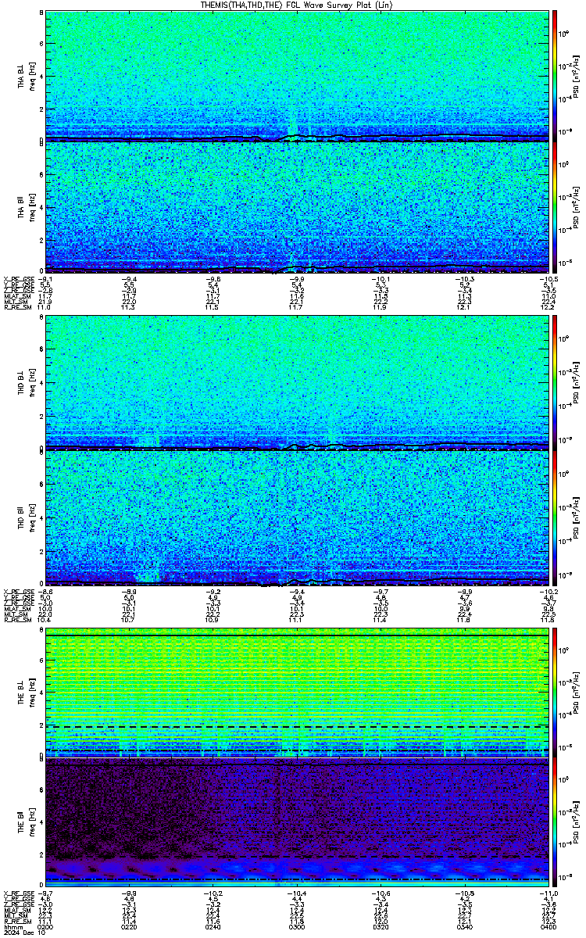Viewport: 586px width, 938px height.
Task: Click the 0220 time tick label
Action: [129, 926]
